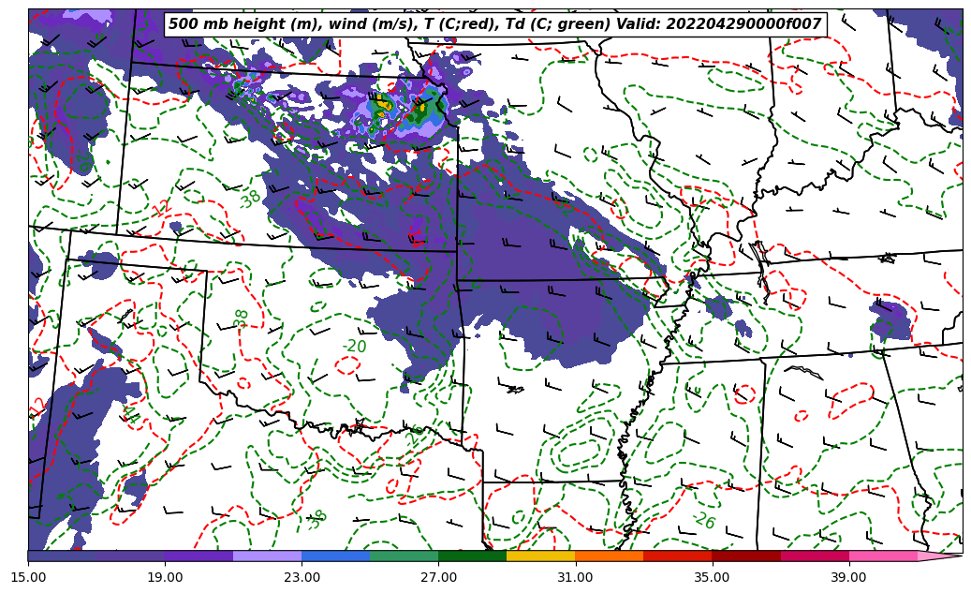Select the 23.00 colorbar tick label
This screenshot has width=971, height=593.
302,577
